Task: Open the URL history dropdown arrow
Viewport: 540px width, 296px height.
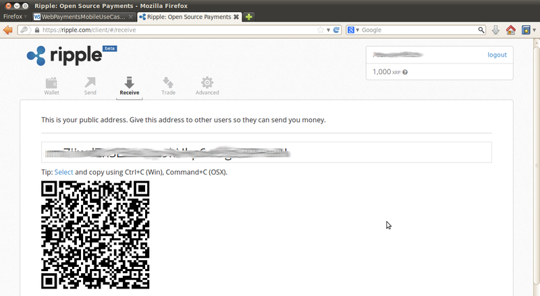Action: pos(328,30)
